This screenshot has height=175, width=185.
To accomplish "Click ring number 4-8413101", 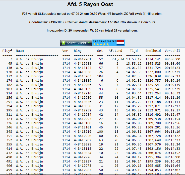I will [x=83, y=127].
